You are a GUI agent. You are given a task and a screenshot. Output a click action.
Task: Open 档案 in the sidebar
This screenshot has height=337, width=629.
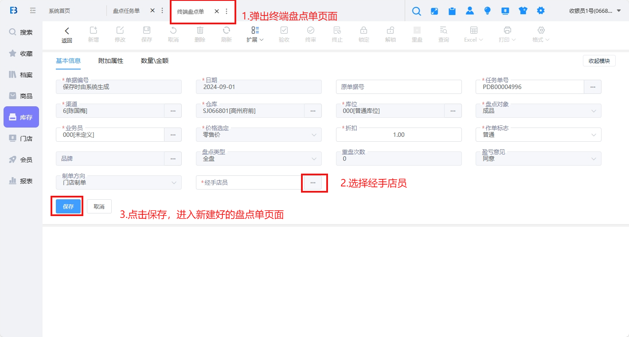21,75
